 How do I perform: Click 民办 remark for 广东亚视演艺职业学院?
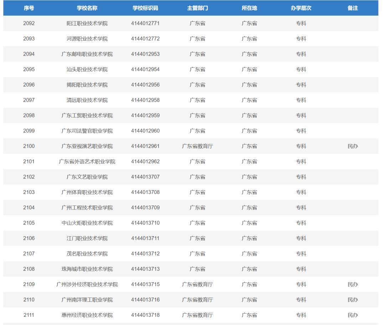click(353, 146)
